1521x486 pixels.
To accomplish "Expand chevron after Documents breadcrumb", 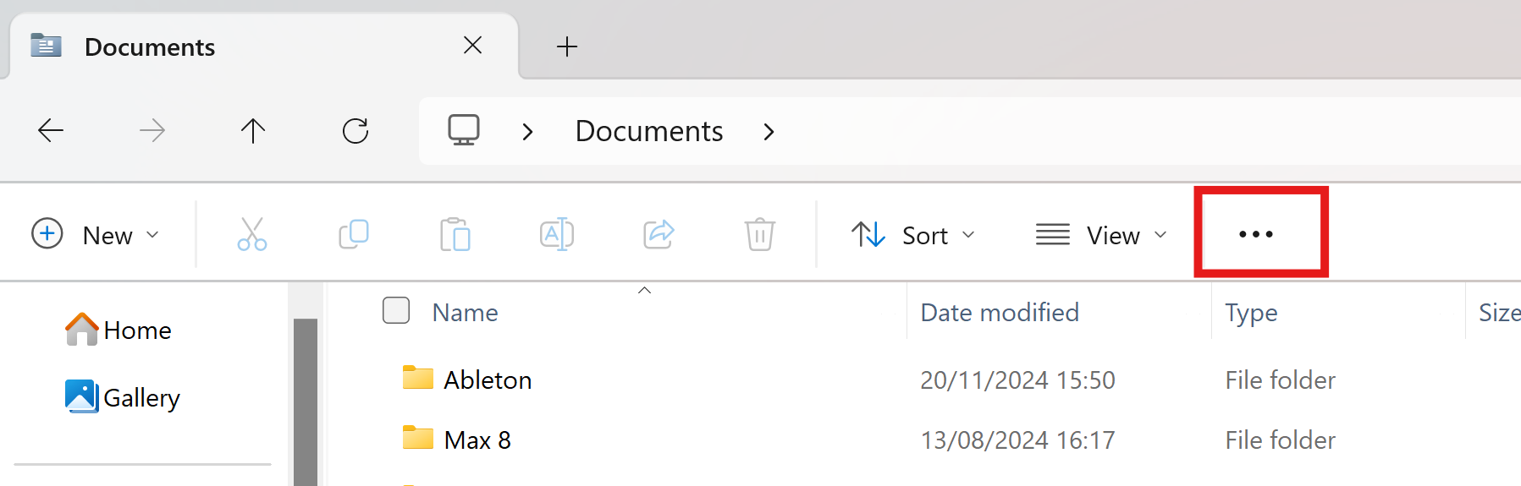I will pos(769,131).
